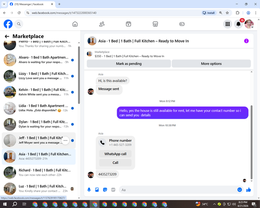Screen dimensions: 260x208
Task: Open Jeff conversation options three-dot menu
Action: coord(66,140)
